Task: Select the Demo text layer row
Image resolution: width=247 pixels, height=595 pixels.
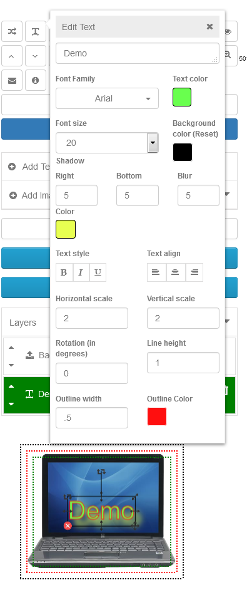Action: click(x=119, y=395)
